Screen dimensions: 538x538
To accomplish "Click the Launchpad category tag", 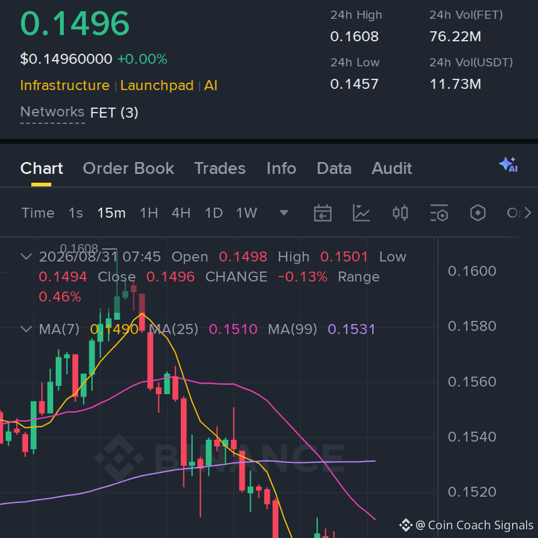I will tap(157, 86).
